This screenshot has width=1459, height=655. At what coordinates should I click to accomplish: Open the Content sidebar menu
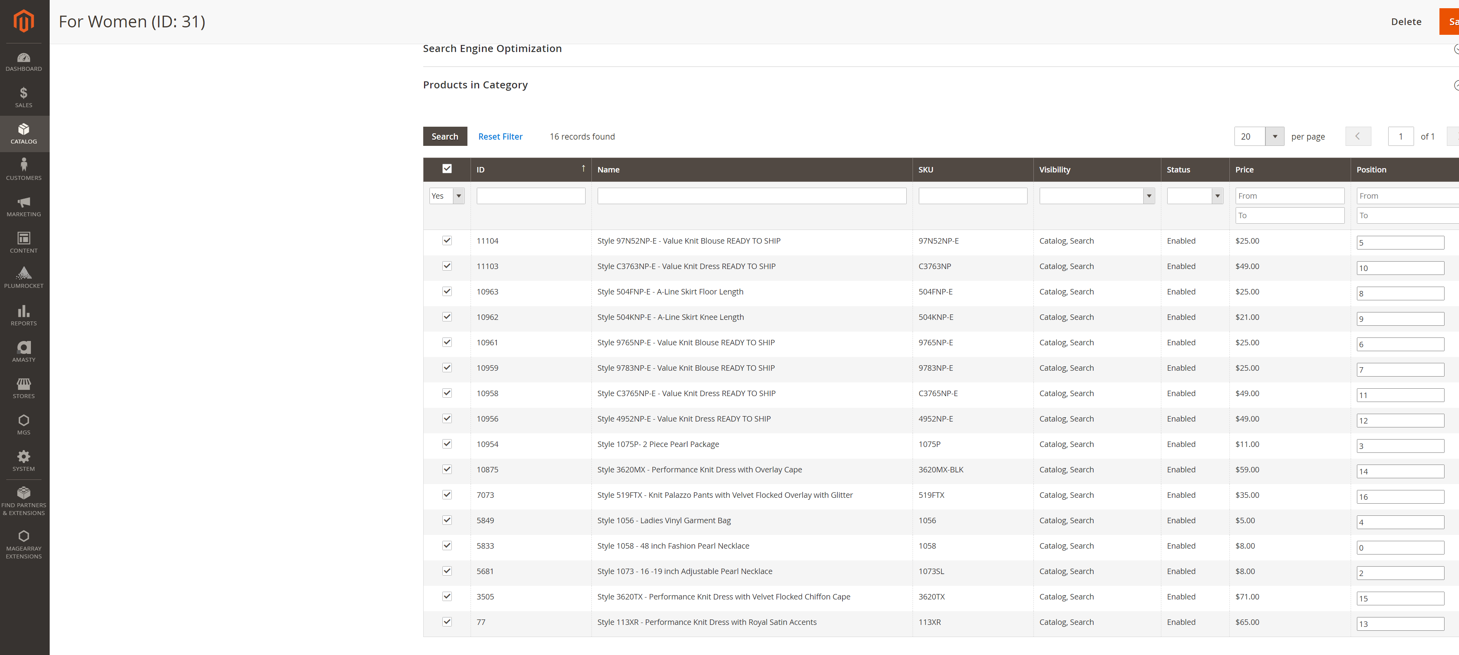(x=24, y=242)
